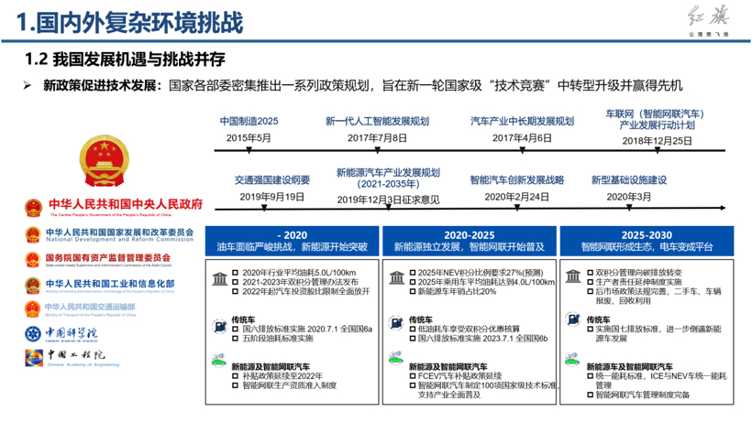Click the emblem beside 国务院国有资产监督管理委员会
The height and width of the screenshot is (422, 752).
[33, 260]
